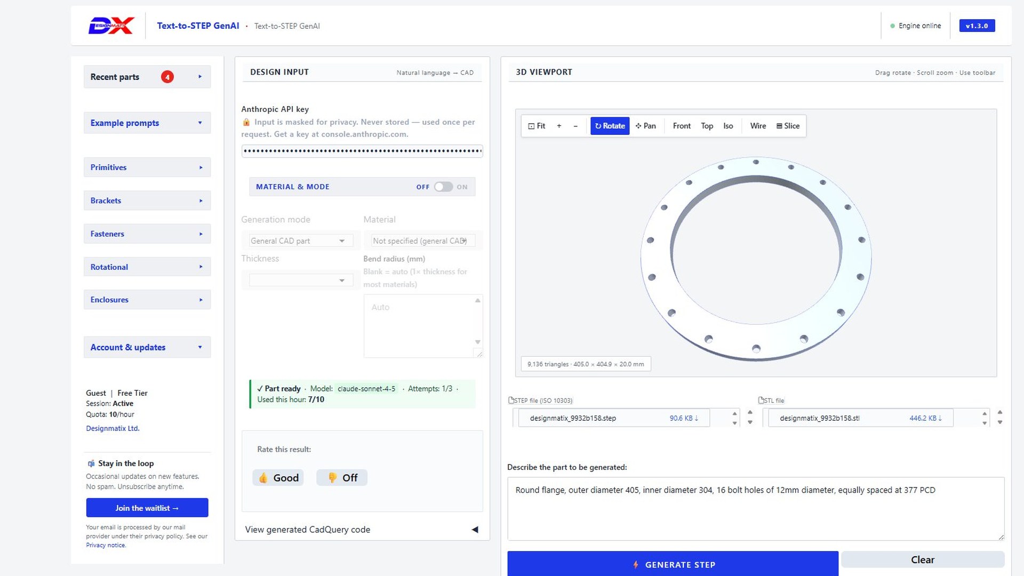Zoom in with the plus icon
1024x576 pixels.
tap(559, 126)
